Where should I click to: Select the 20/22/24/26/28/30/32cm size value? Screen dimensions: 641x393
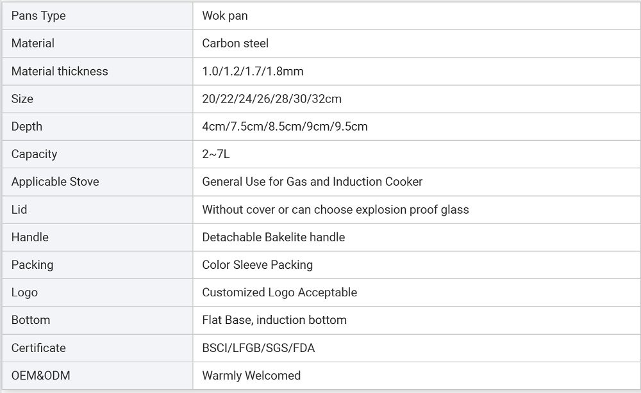click(x=272, y=99)
